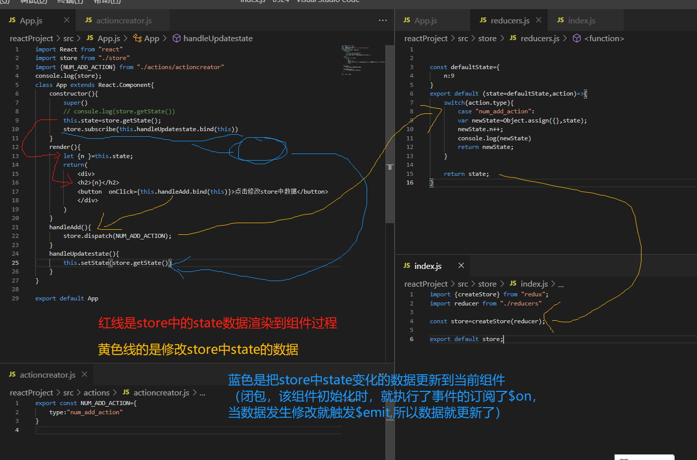Place cursor on 'console.log(store);' line
This screenshot has width=697, height=460.
(x=68, y=76)
